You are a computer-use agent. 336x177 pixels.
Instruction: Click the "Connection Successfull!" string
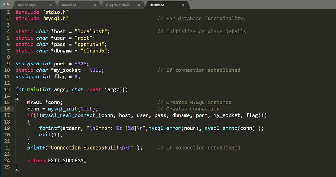[91, 148]
